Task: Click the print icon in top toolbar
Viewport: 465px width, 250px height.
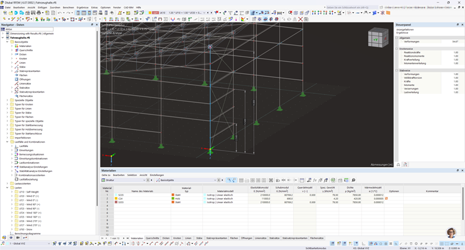Action: (38, 12)
